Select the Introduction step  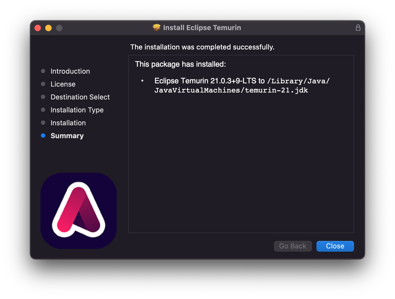point(70,71)
